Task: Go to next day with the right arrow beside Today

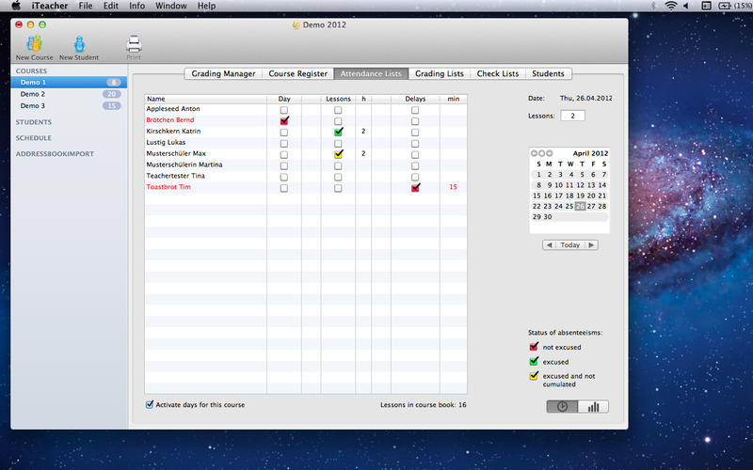Action: pyautogui.click(x=591, y=245)
